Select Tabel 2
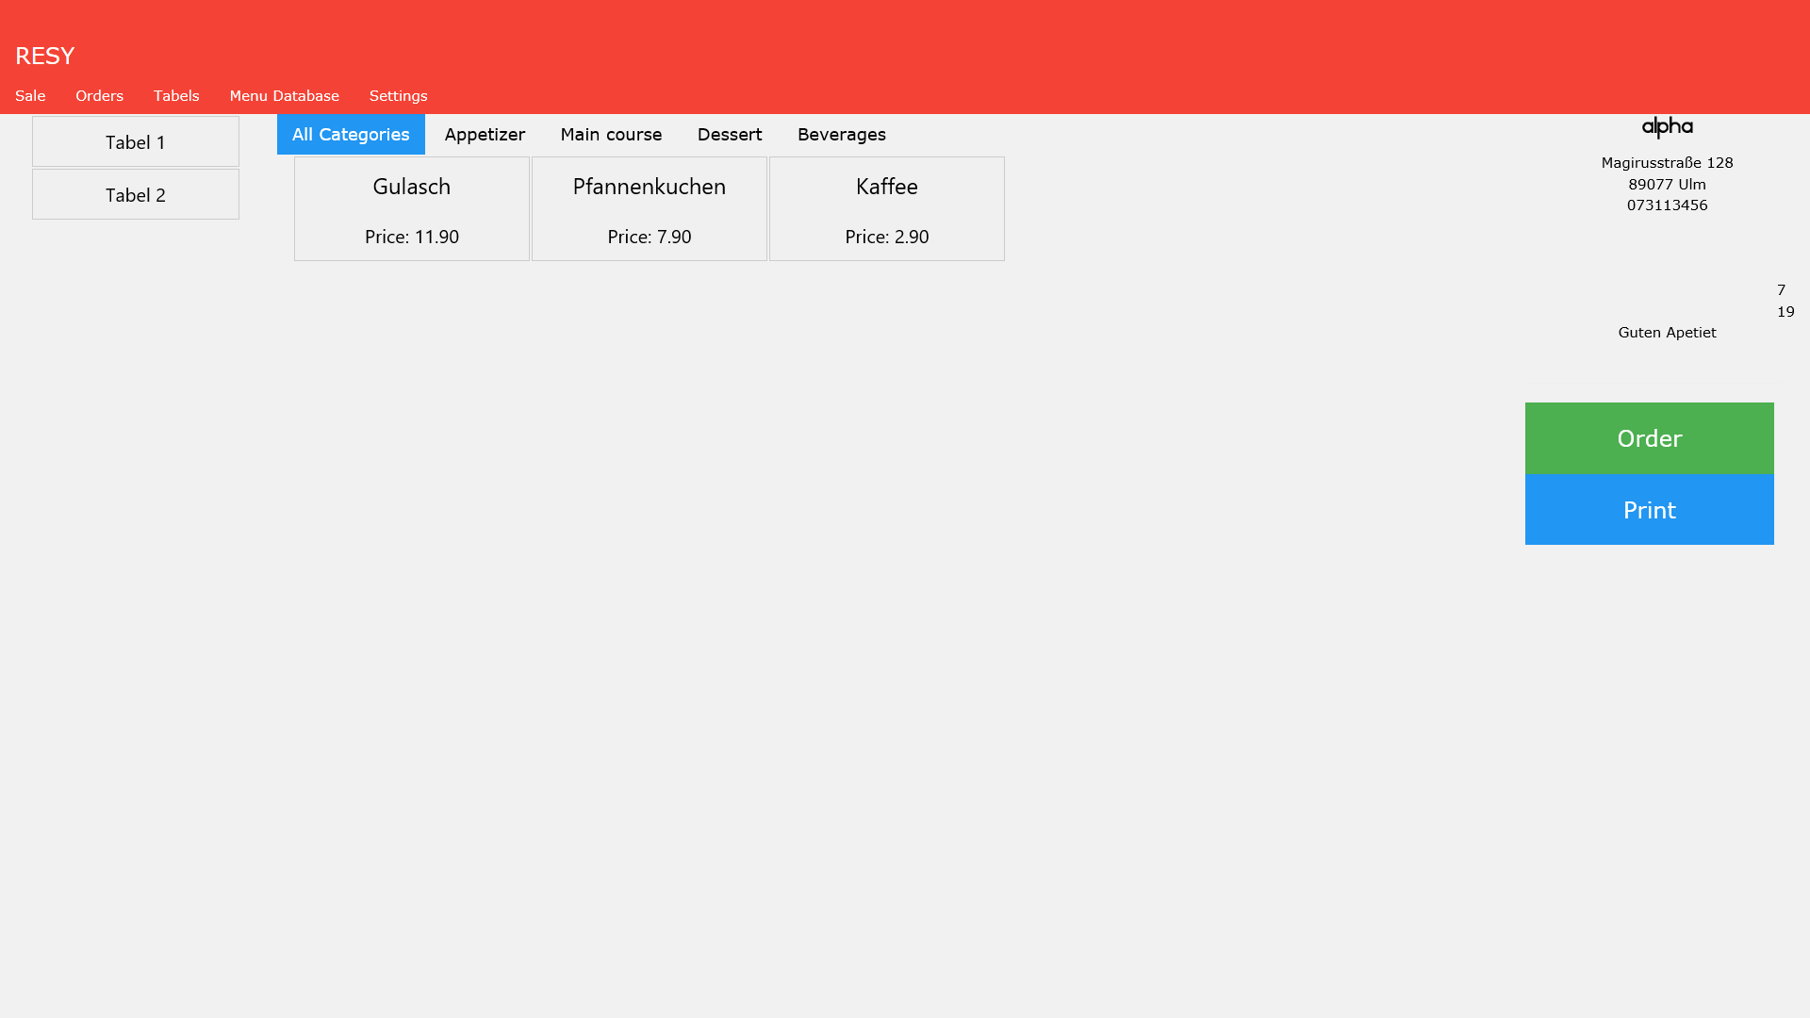This screenshot has width=1810, height=1018. pyautogui.click(x=136, y=195)
